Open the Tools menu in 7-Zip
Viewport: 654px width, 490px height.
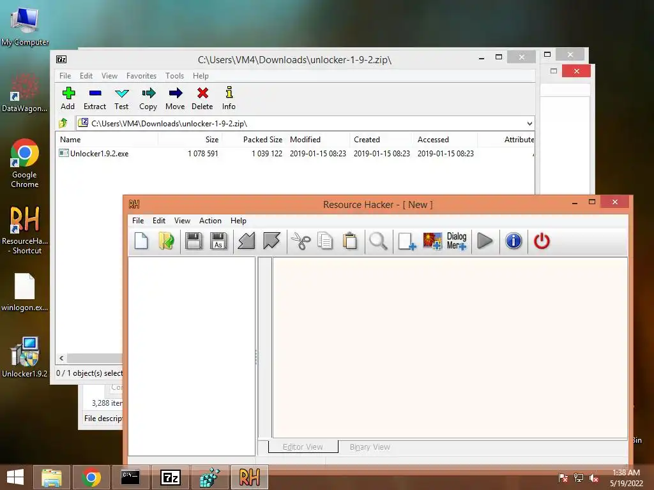(x=174, y=76)
